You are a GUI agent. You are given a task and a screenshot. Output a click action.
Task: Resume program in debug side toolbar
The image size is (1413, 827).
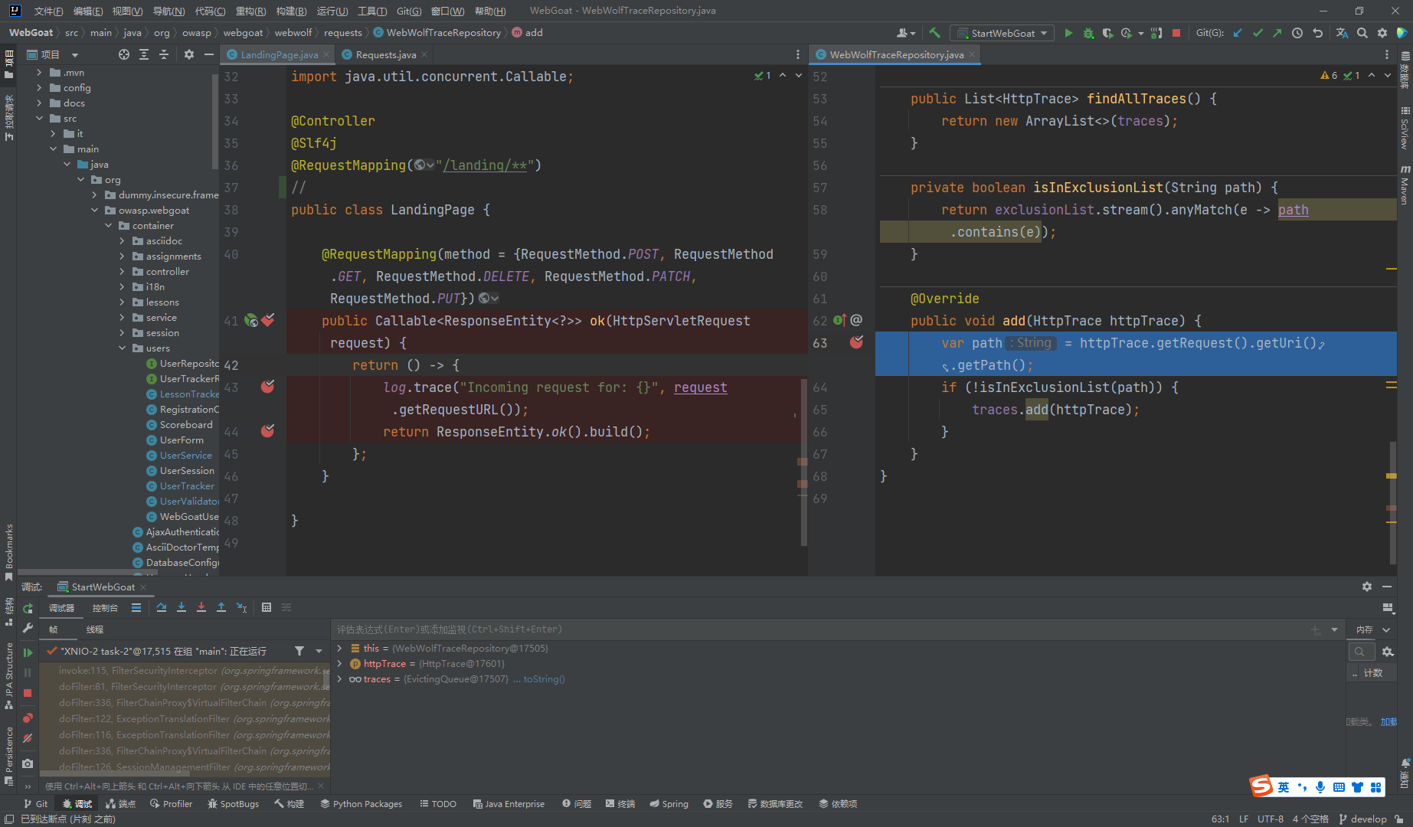28,652
